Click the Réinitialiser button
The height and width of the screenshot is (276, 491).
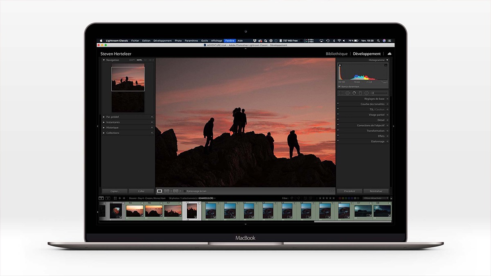[x=376, y=191]
